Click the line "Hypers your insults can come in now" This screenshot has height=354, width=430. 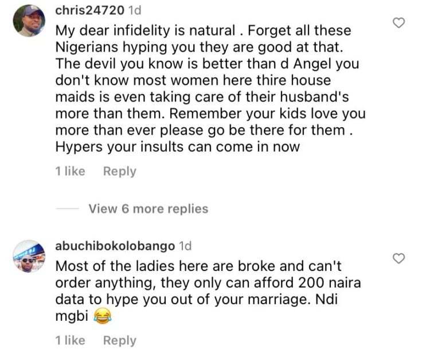coord(178,146)
